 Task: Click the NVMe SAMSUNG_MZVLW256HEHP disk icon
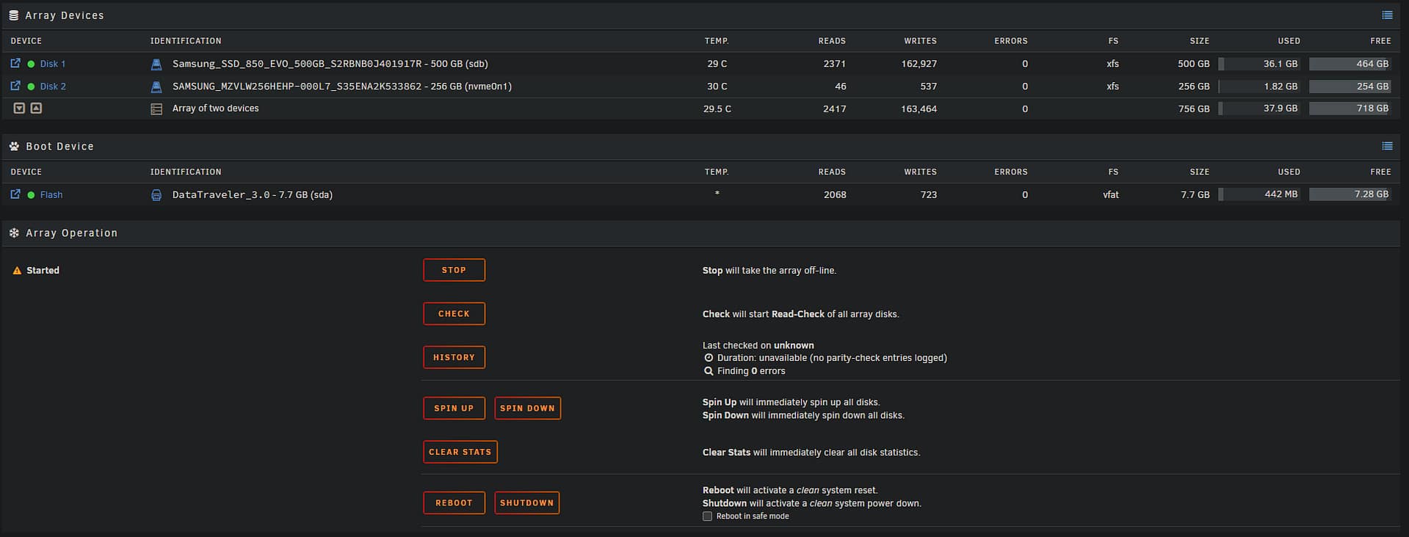point(156,87)
